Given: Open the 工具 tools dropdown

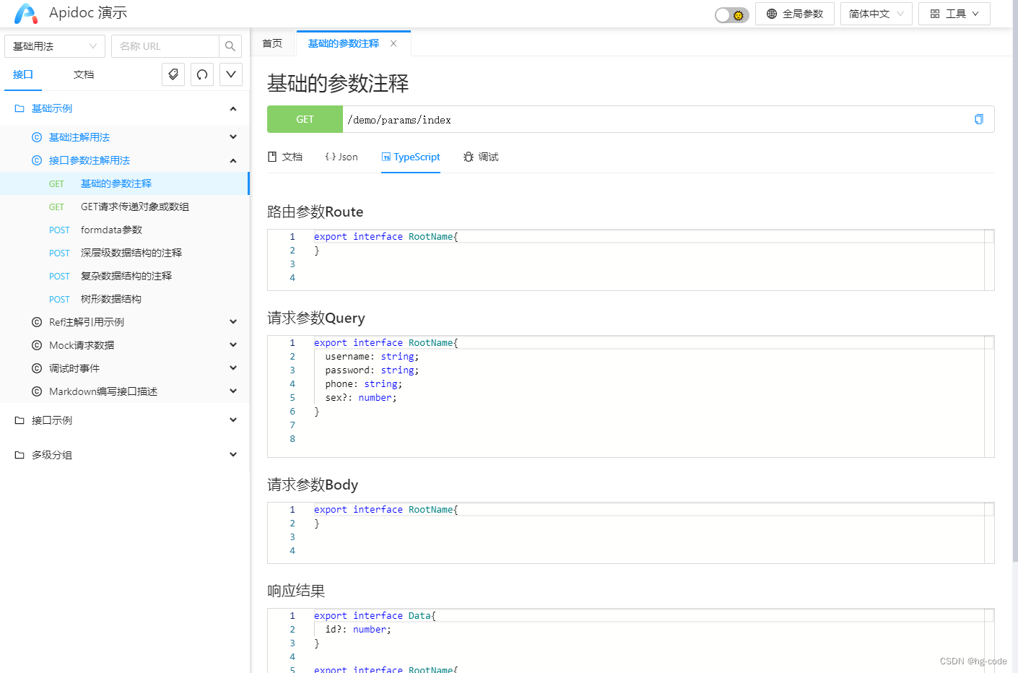Looking at the screenshot, I should click(x=954, y=14).
